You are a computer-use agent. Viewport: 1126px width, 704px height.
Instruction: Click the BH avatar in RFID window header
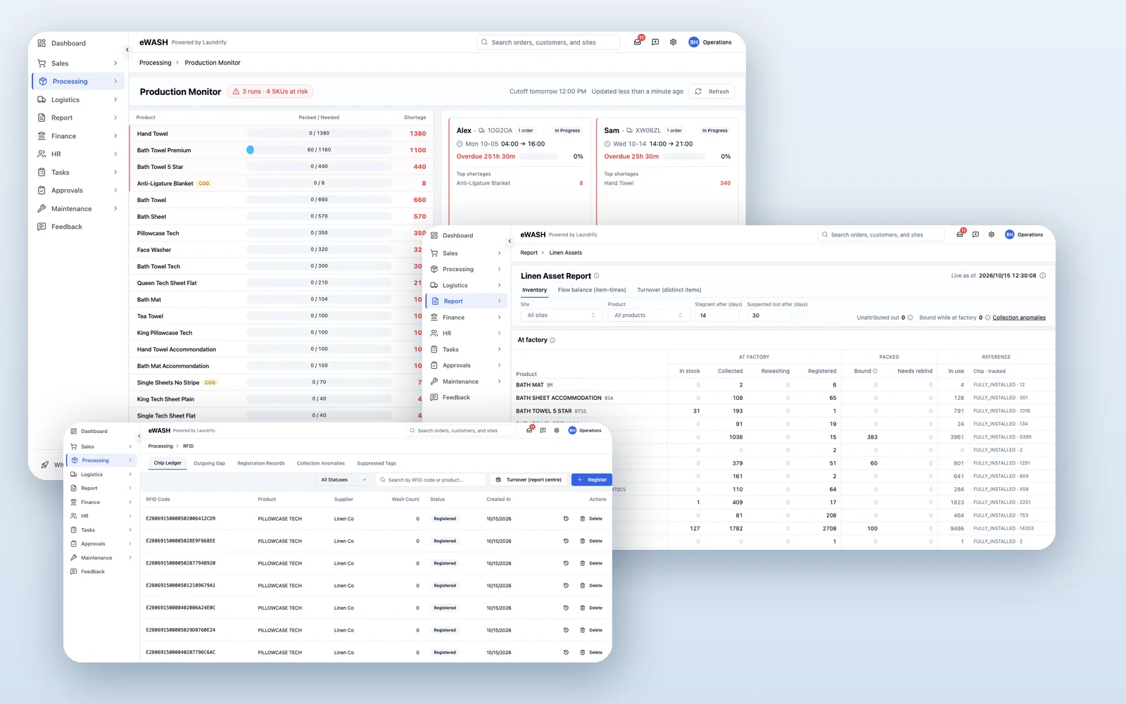572,430
